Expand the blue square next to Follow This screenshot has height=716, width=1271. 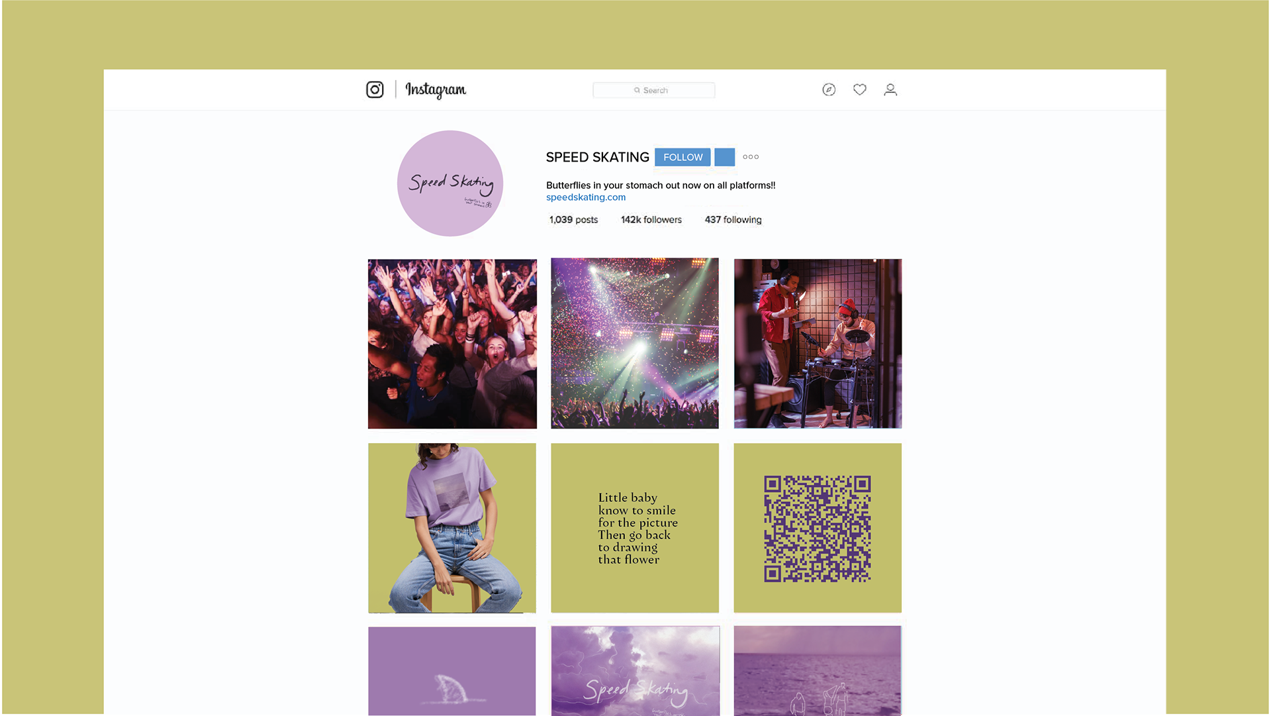point(724,157)
